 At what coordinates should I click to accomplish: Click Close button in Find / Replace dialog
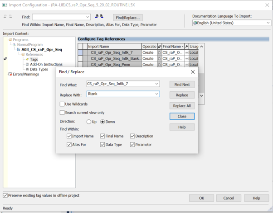182,116
